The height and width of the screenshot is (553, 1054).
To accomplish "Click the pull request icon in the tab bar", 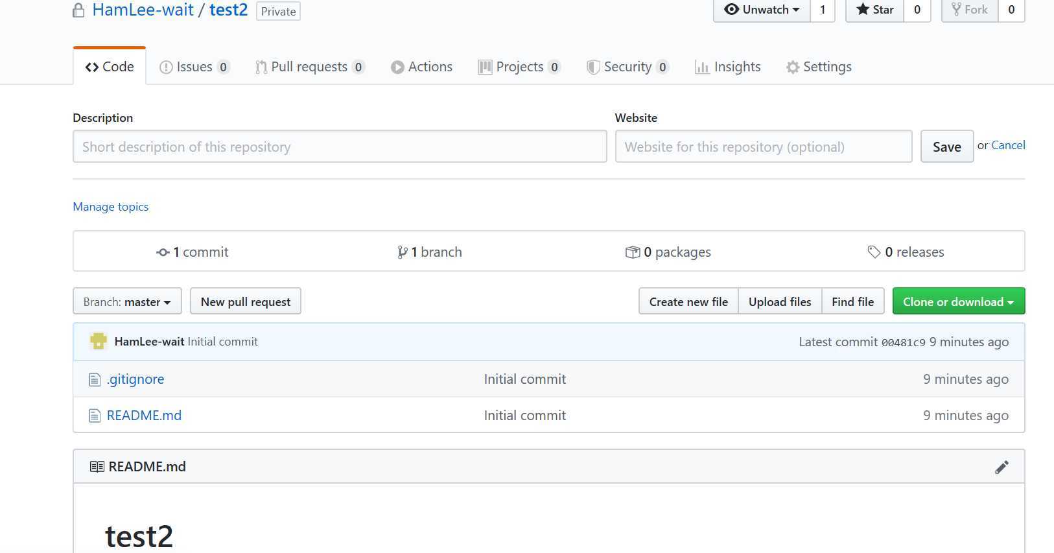I will tap(261, 67).
